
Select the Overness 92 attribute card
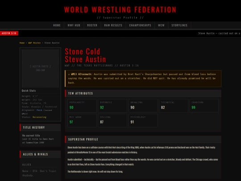tap(112, 106)
